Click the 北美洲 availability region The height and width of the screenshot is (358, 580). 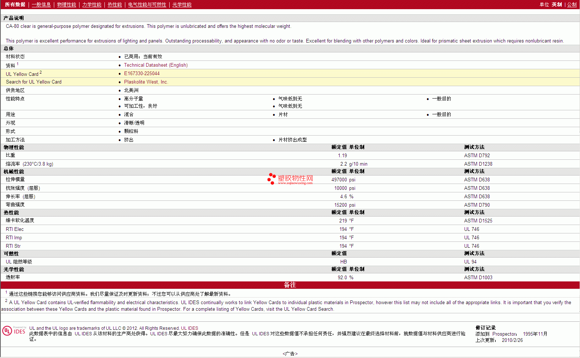131,90
